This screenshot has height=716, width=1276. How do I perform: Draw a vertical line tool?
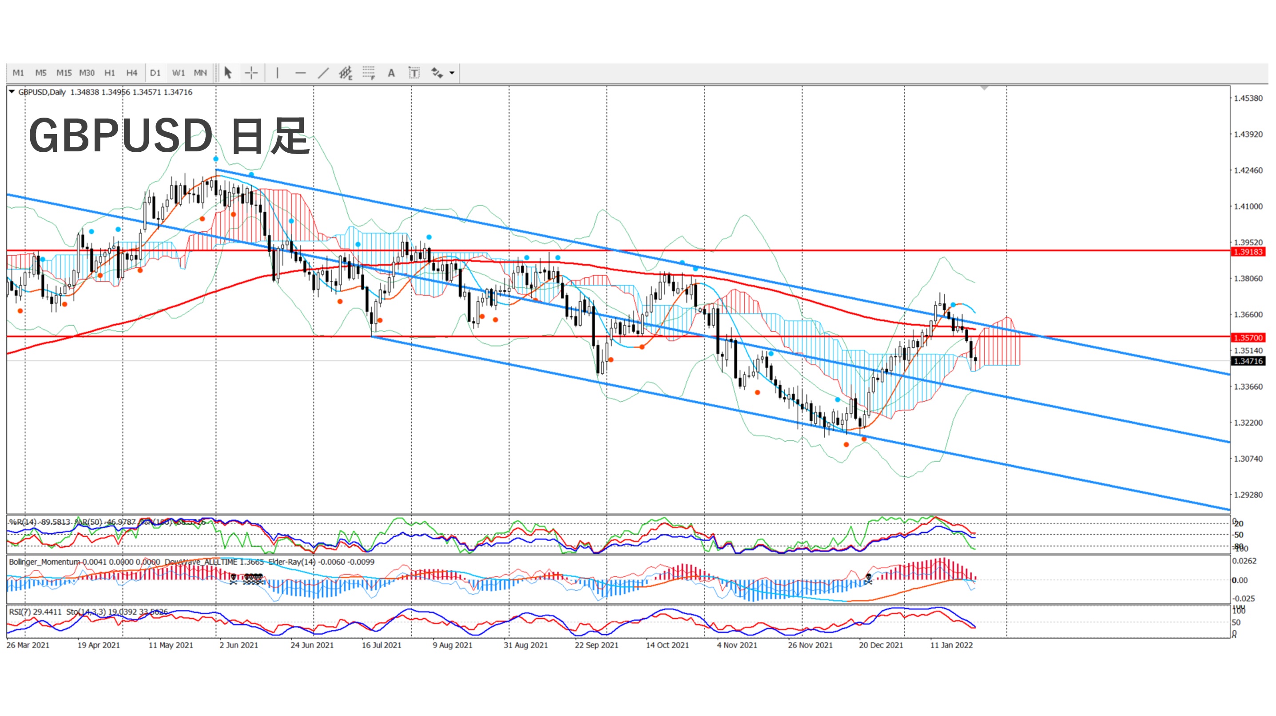pos(278,73)
